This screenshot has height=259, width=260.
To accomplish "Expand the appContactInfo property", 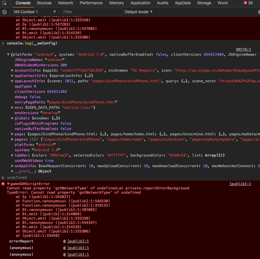I will (12, 76).
